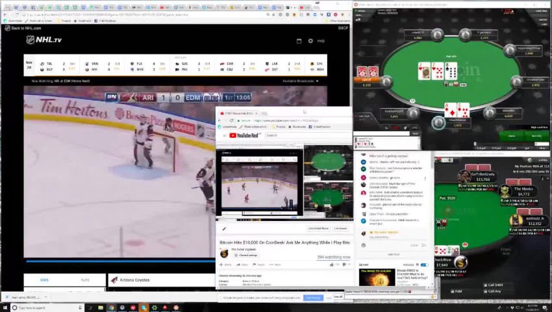Switch to the Plays tab
552x312 pixels.
pyautogui.click(x=86, y=280)
